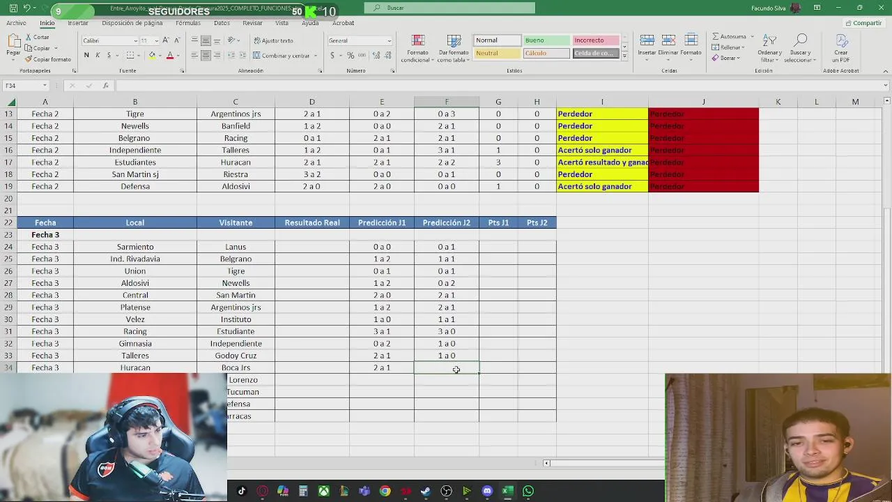Screen dimensions: 892x502
Task: Expand the cell styles gallery
Action: [624, 56]
